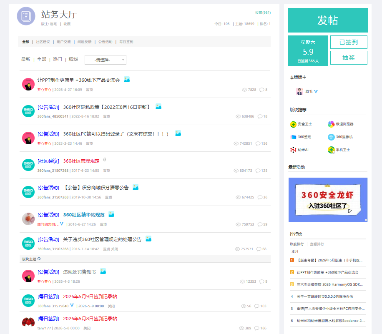
Task: Switch to the 社区建议 category tab
Action: [43, 42]
